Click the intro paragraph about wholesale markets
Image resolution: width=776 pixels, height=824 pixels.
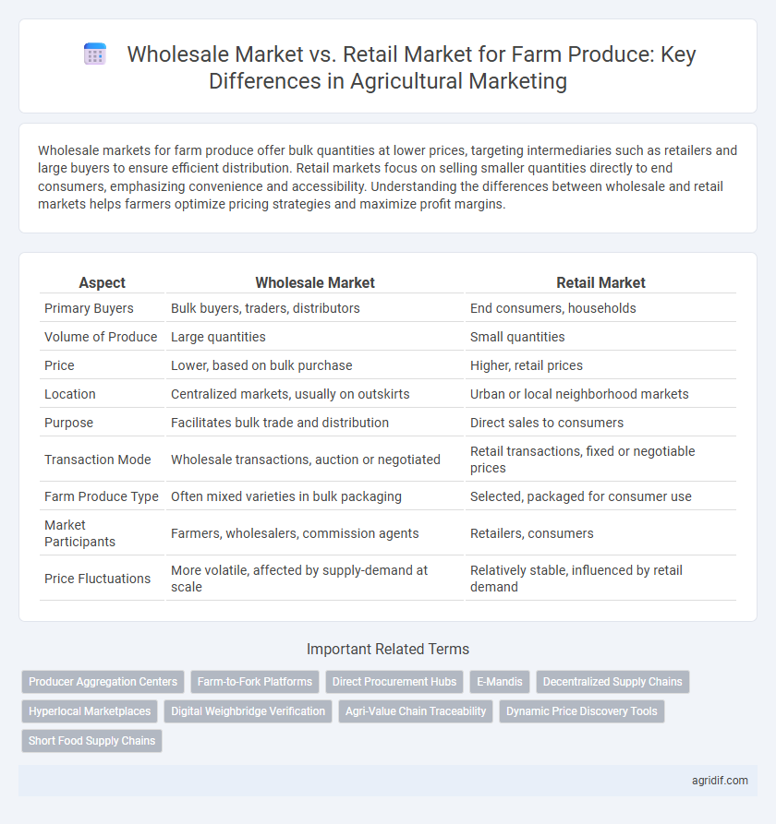click(388, 177)
